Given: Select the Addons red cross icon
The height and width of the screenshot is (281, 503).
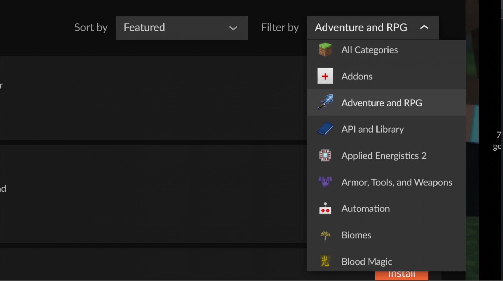Looking at the screenshot, I should click(325, 76).
